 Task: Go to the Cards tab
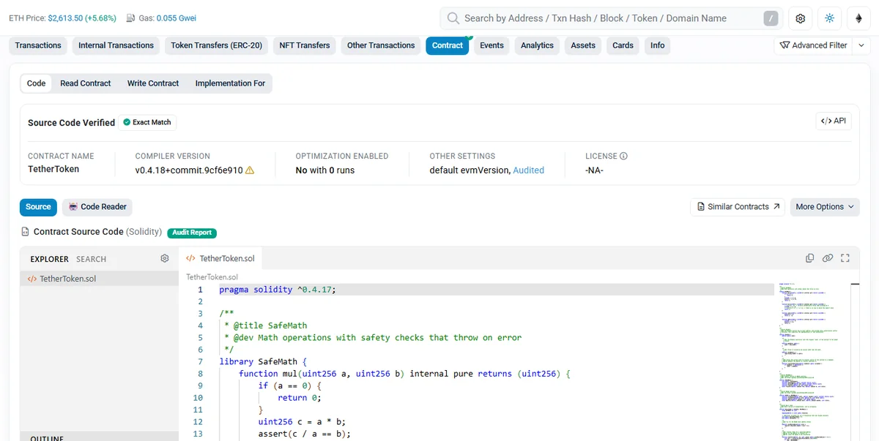pyautogui.click(x=623, y=45)
